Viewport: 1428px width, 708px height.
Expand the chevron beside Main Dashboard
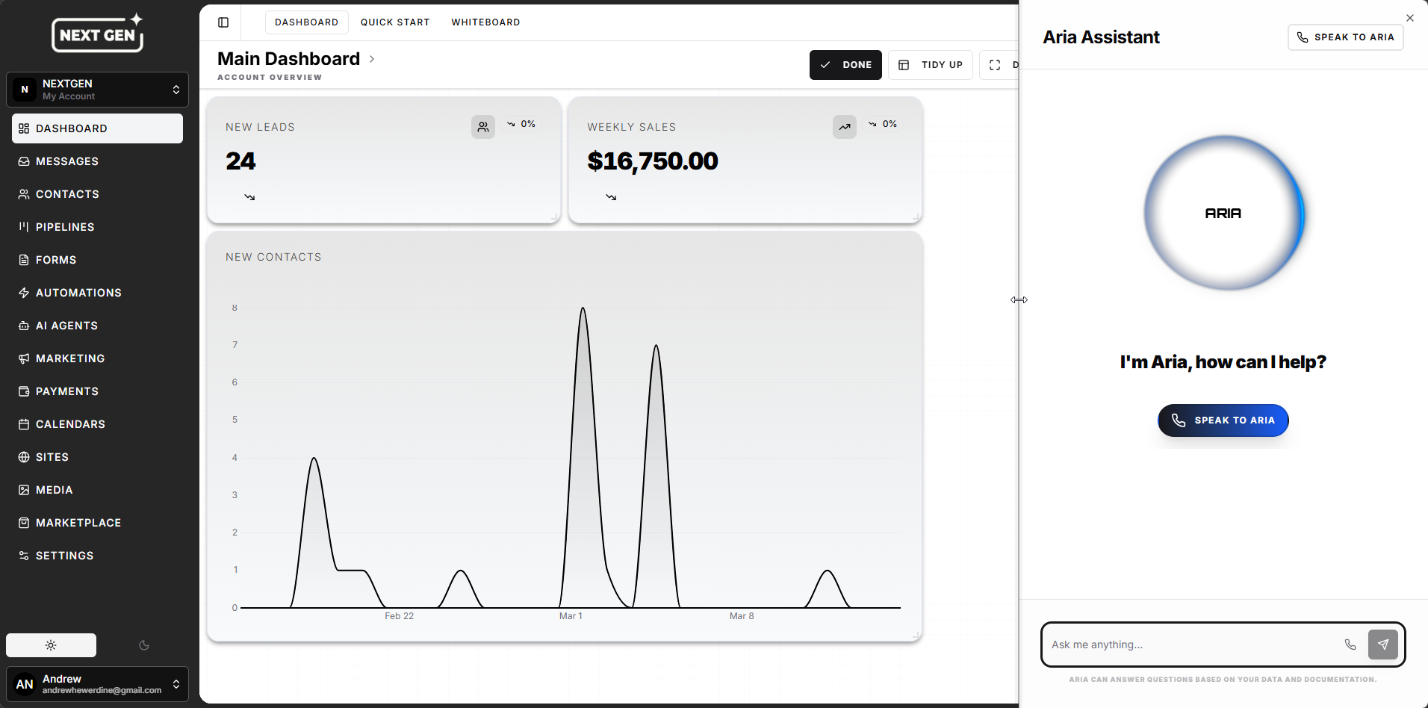tap(372, 59)
